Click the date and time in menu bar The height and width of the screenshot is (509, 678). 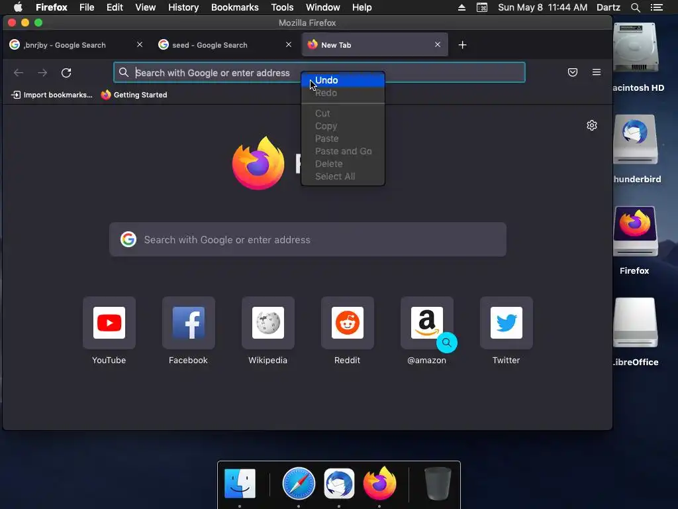[x=543, y=7]
